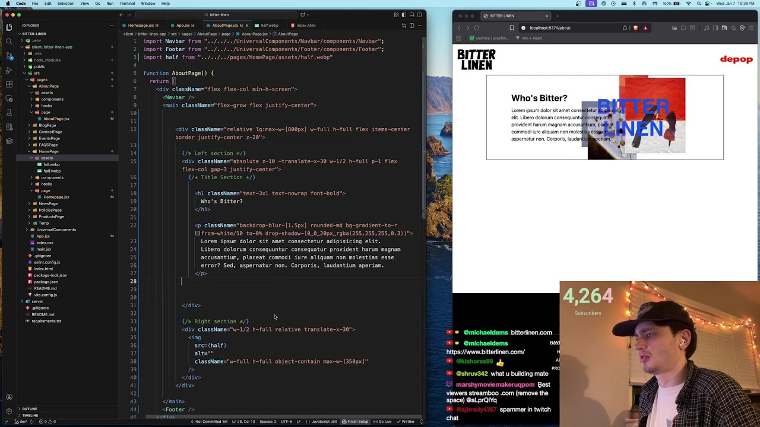Open Brave wallet icon in toolbar
This screenshot has width=760, height=427.
(724, 28)
